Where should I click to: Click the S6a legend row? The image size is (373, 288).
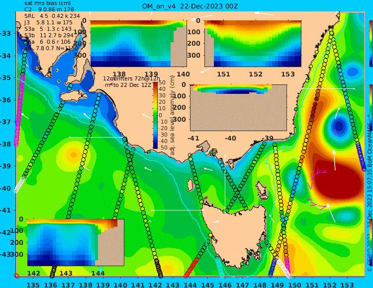(48, 42)
